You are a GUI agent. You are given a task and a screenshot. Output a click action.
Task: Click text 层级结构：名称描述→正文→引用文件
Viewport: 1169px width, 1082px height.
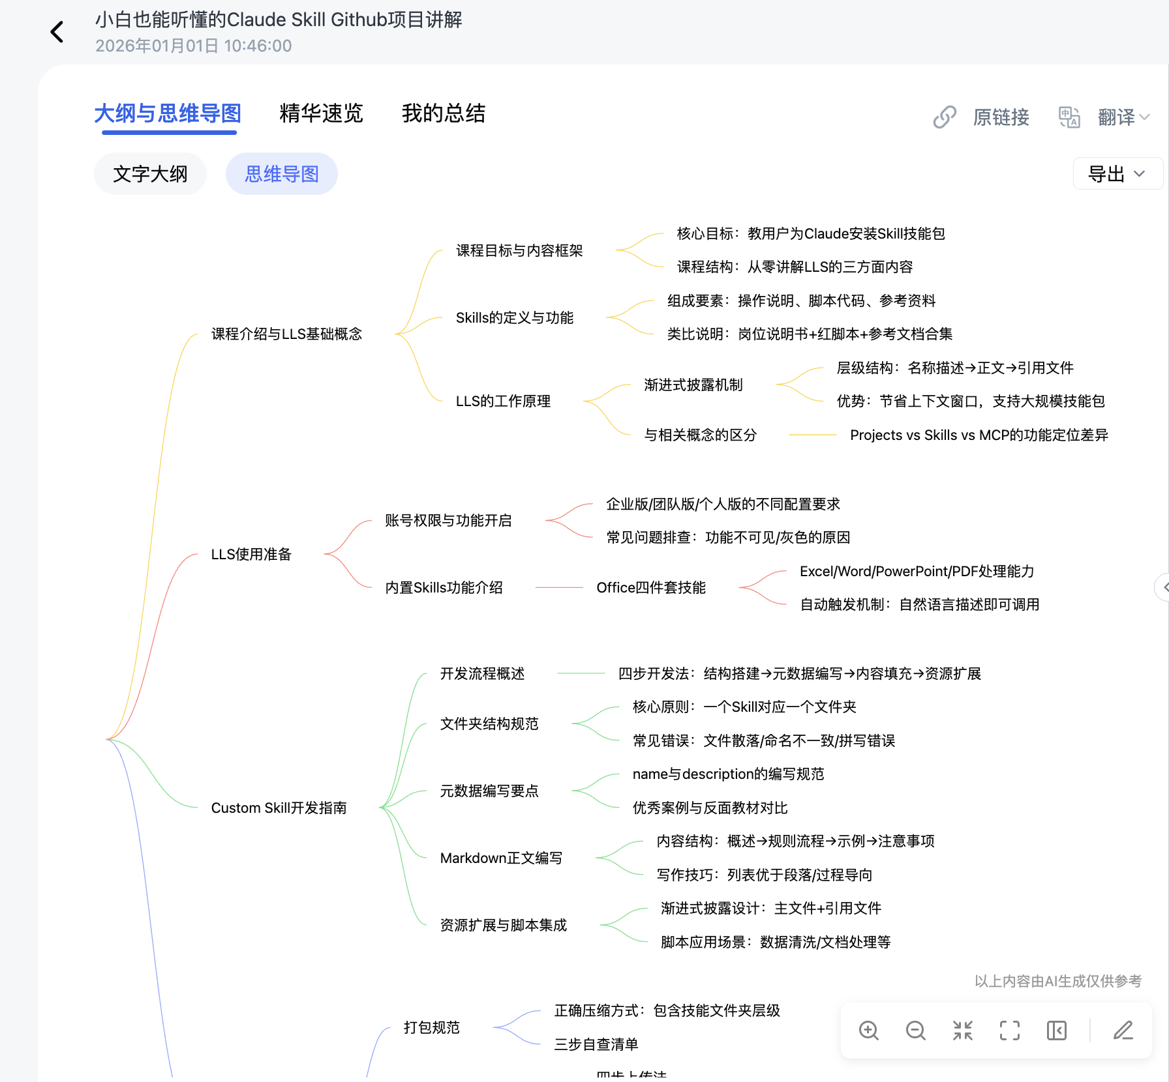coord(955,368)
